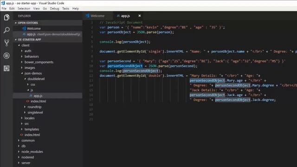Open the Explorer view in activity bar
Viewport: 297px width, 167px height.
6,18
